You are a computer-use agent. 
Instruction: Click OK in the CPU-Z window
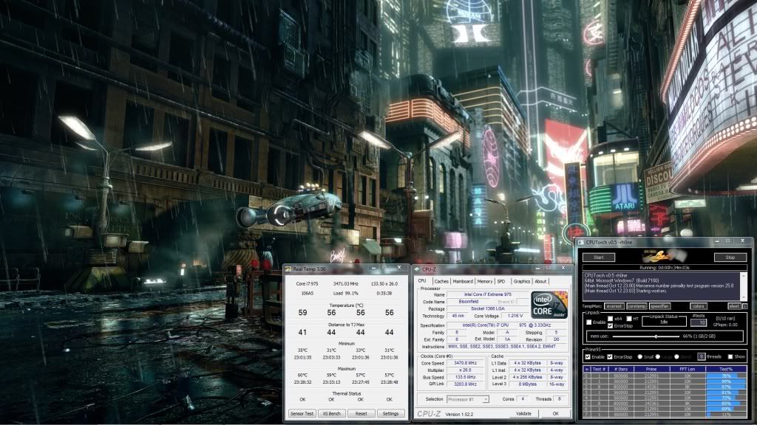tap(555, 413)
